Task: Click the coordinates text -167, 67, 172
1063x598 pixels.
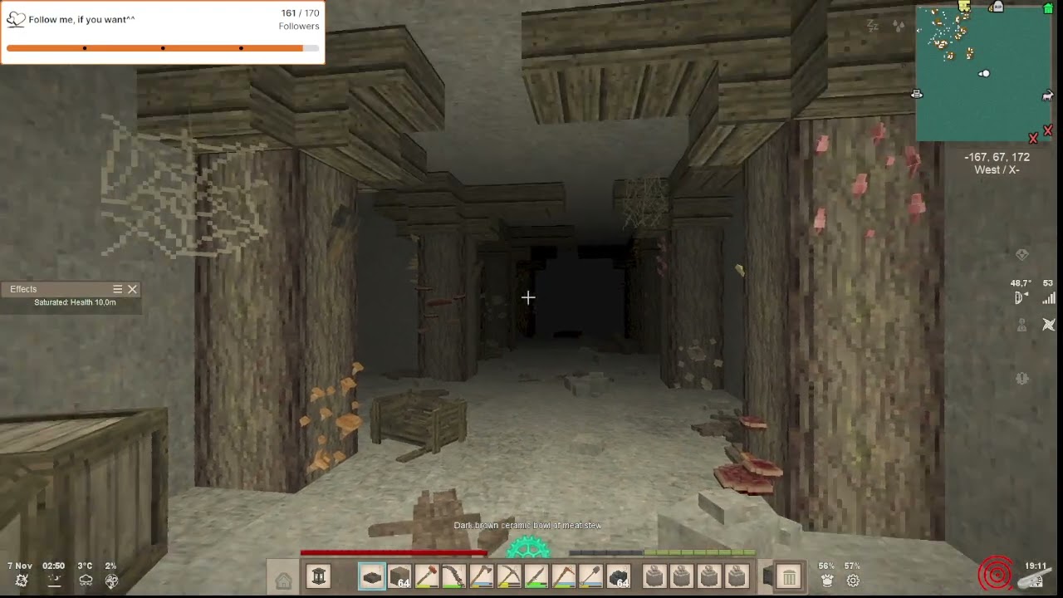Action: pos(997,157)
